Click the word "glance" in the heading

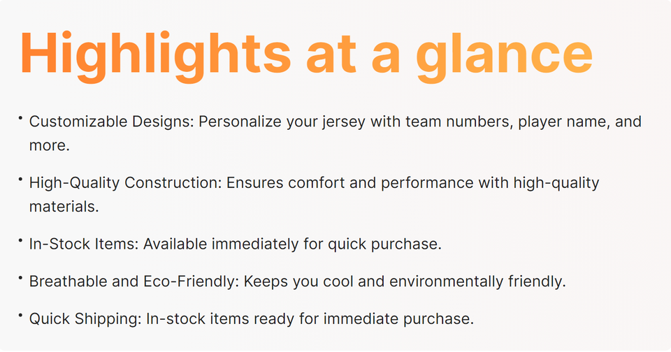tap(503, 56)
